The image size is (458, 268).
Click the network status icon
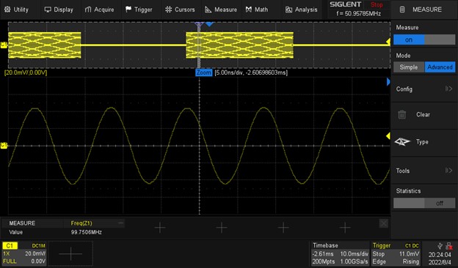[449, 247]
